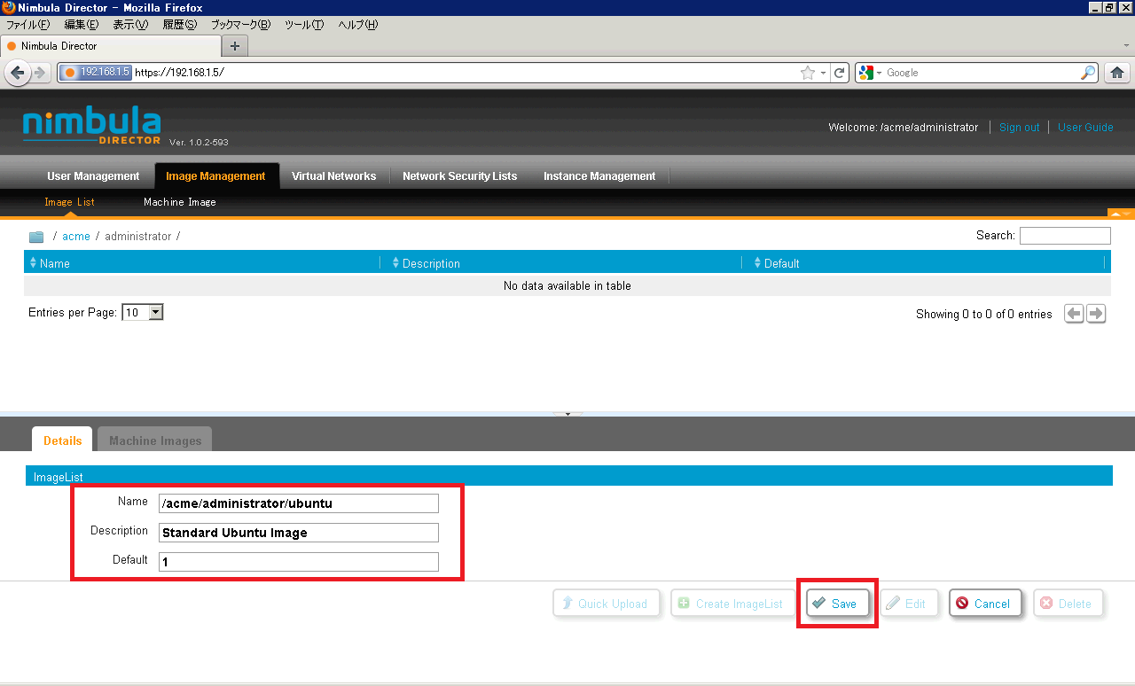Open the User Guide link
Viewport: 1135px width, 686px height.
1085,128
